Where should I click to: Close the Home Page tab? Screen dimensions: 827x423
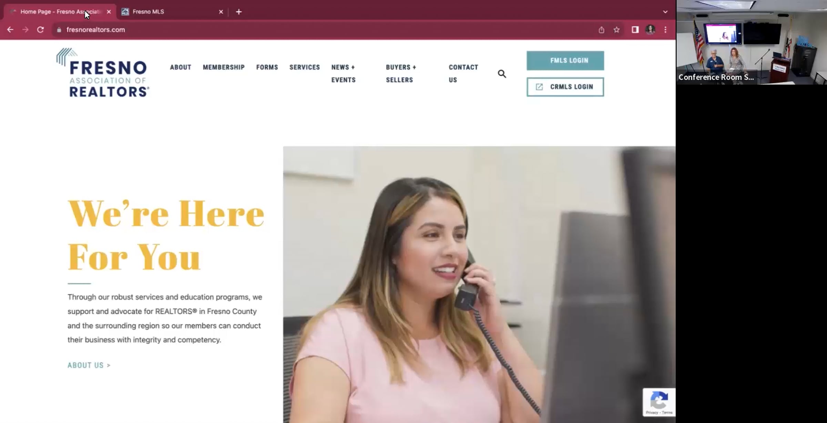point(109,12)
